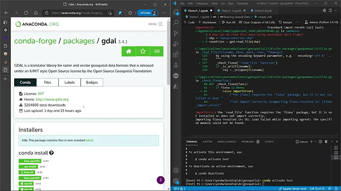This screenshot has height=191, width=341.
Task: Restart the notebook kernel
Action: coord(285,22)
